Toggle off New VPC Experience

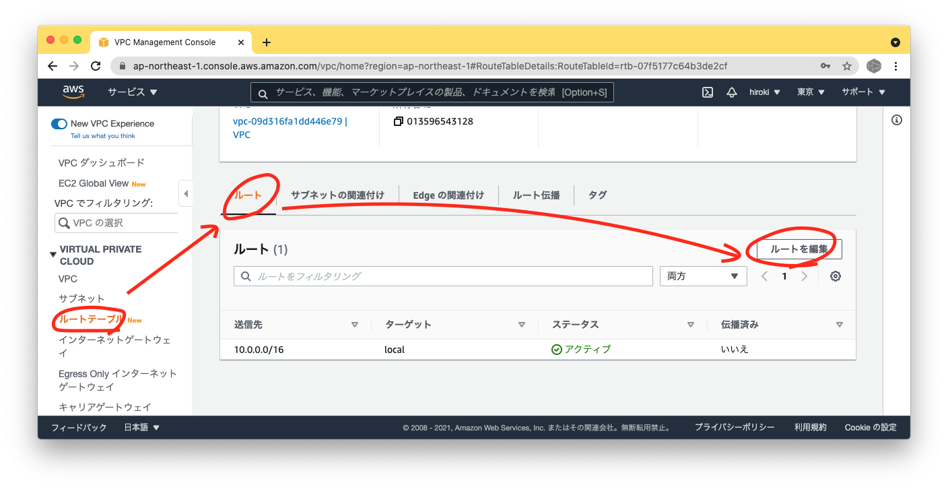point(59,123)
